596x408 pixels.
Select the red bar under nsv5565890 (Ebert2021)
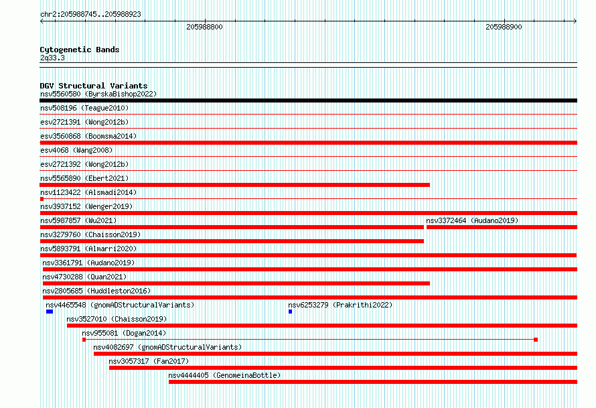tap(235, 185)
